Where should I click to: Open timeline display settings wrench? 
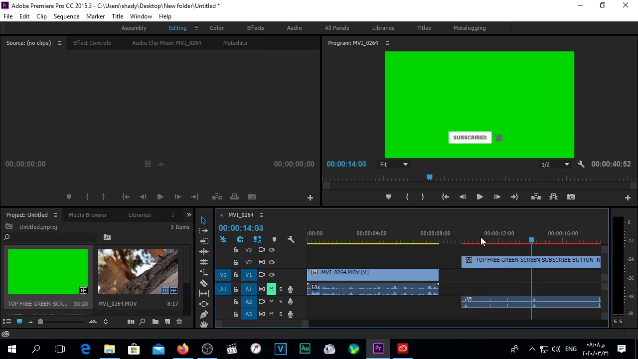[291, 240]
